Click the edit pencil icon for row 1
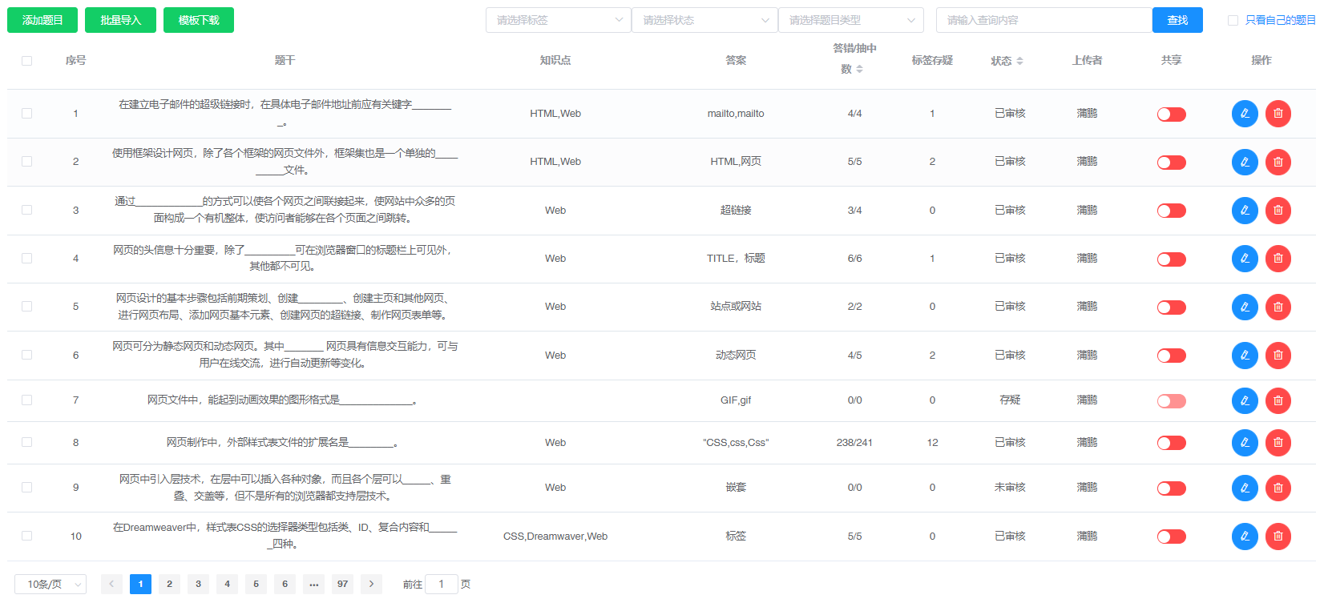Screen dimensions: 1324x615 [1245, 114]
